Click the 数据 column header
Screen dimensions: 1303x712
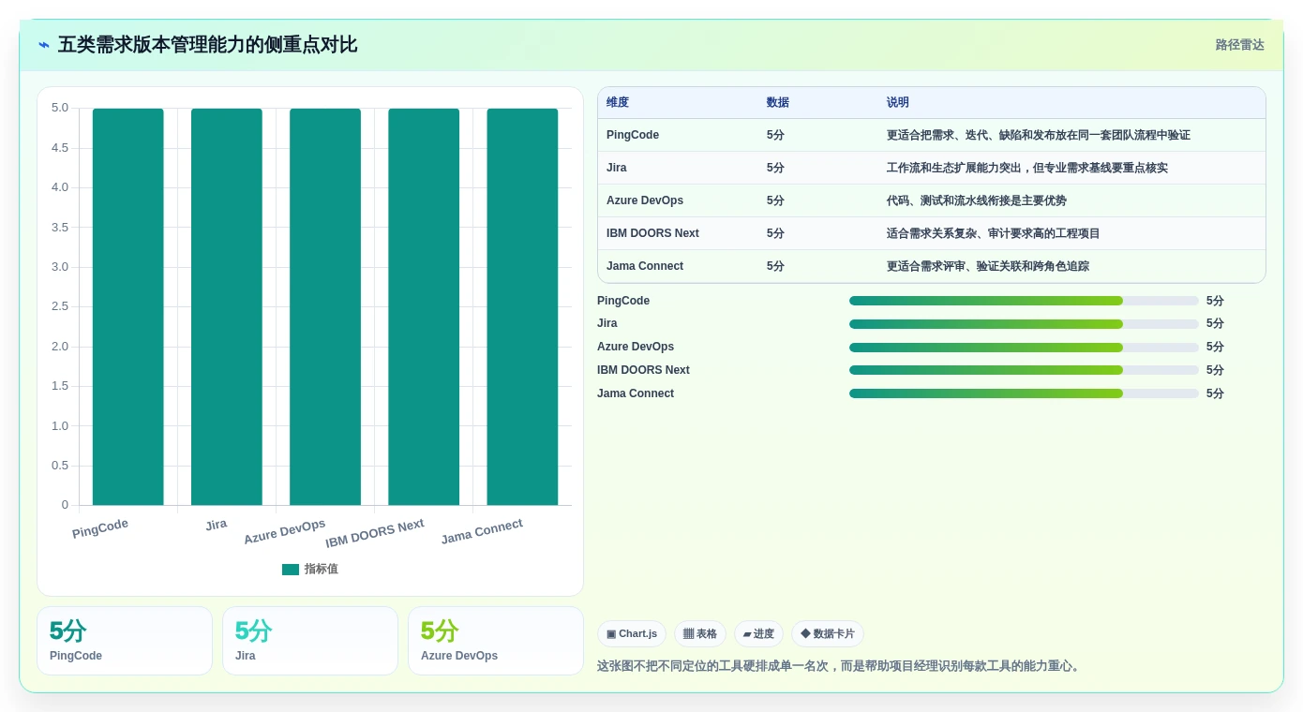point(778,103)
